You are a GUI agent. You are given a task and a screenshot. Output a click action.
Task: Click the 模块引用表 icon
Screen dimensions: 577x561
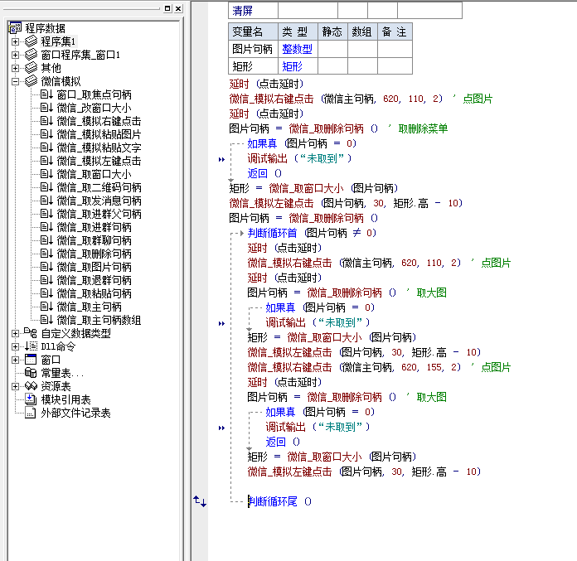click(31, 399)
